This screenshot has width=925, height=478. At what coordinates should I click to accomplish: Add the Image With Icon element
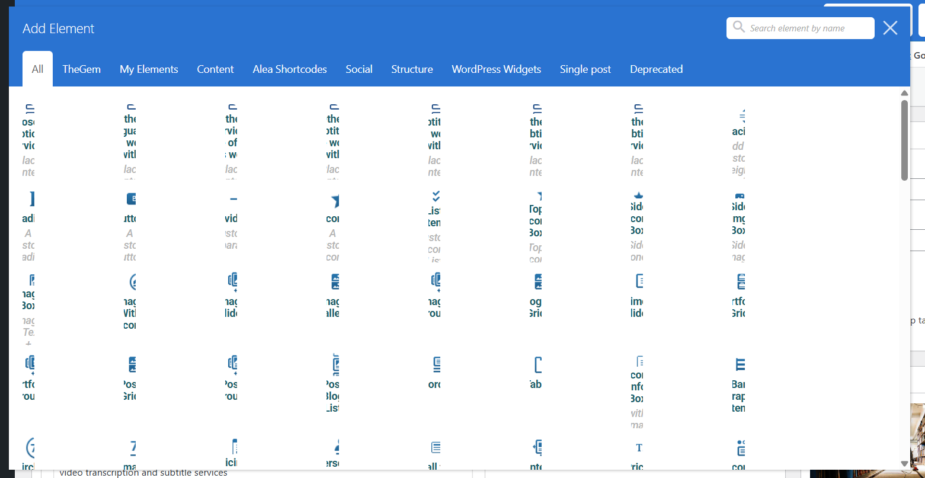click(x=130, y=301)
